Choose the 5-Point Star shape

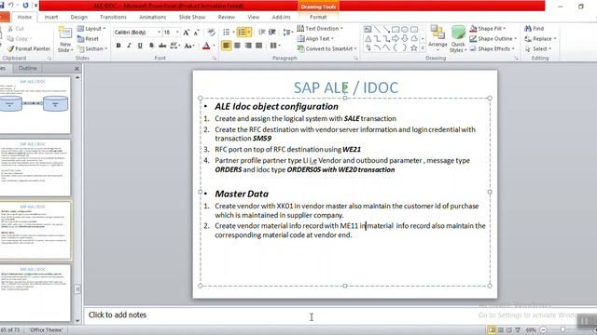pos(414,47)
